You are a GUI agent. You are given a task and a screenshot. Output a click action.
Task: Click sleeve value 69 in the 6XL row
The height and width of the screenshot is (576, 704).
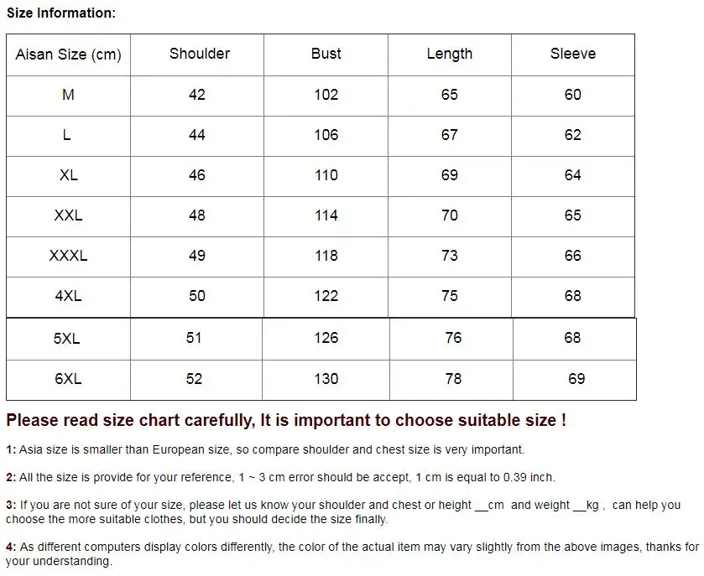pyautogui.click(x=576, y=379)
